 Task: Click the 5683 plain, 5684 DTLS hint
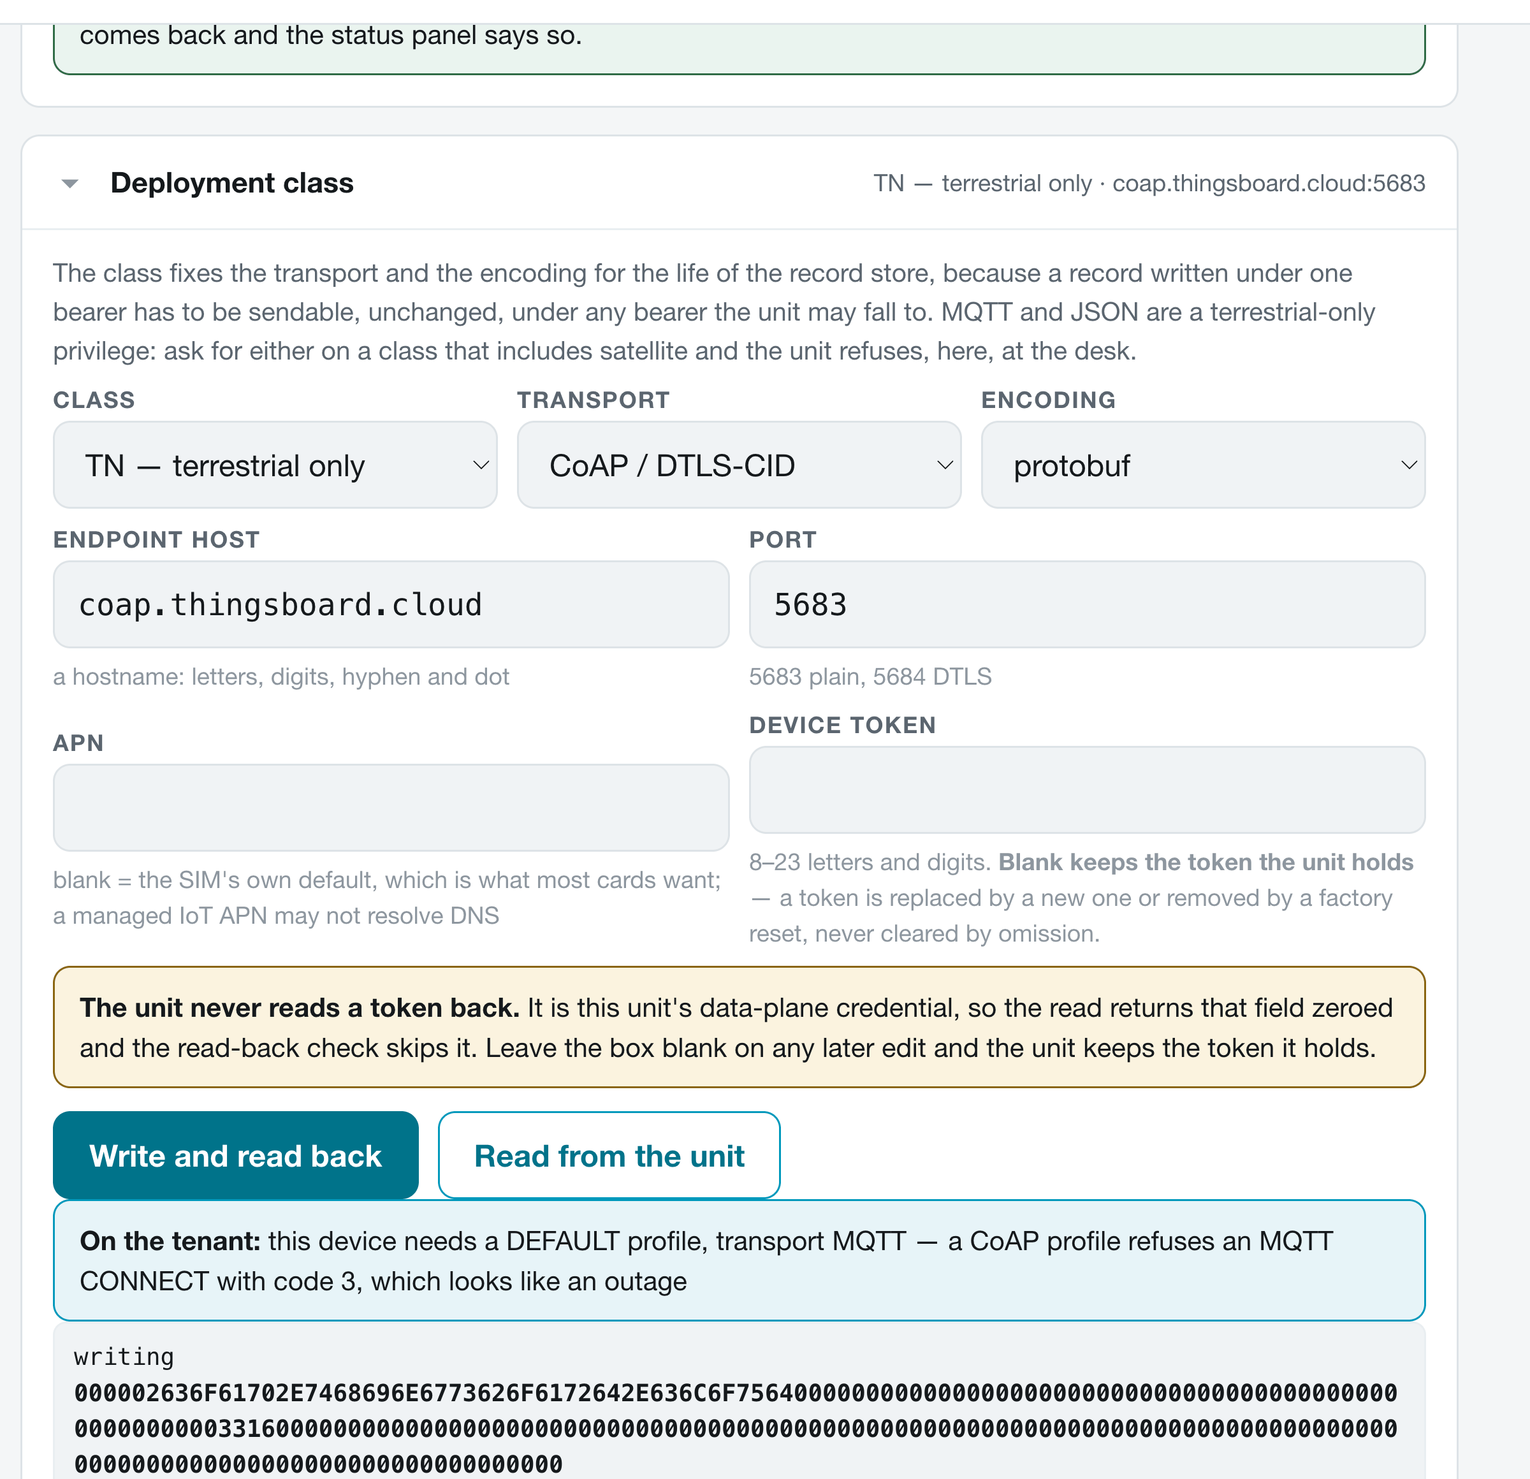(870, 676)
